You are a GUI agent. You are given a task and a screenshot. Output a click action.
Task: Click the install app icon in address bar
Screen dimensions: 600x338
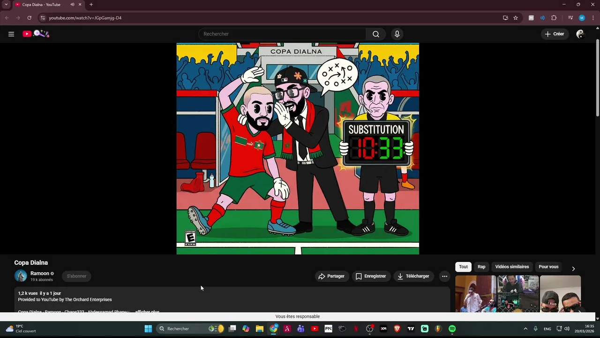[x=505, y=18]
